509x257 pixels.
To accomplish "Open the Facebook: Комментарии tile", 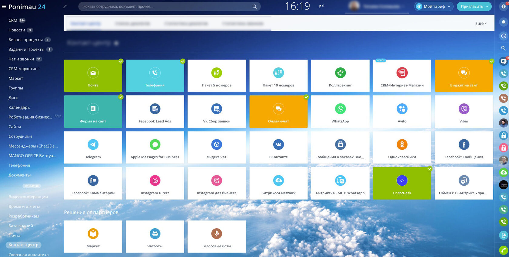I will coord(93,183).
